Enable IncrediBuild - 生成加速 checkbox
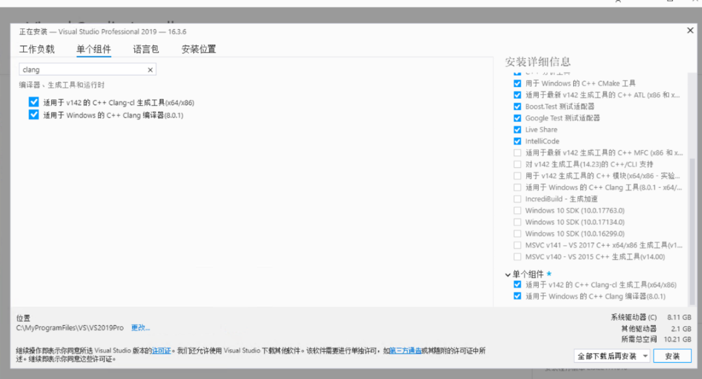Image resolution: width=702 pixels, height=379 pixels. (x=517, y=199)
